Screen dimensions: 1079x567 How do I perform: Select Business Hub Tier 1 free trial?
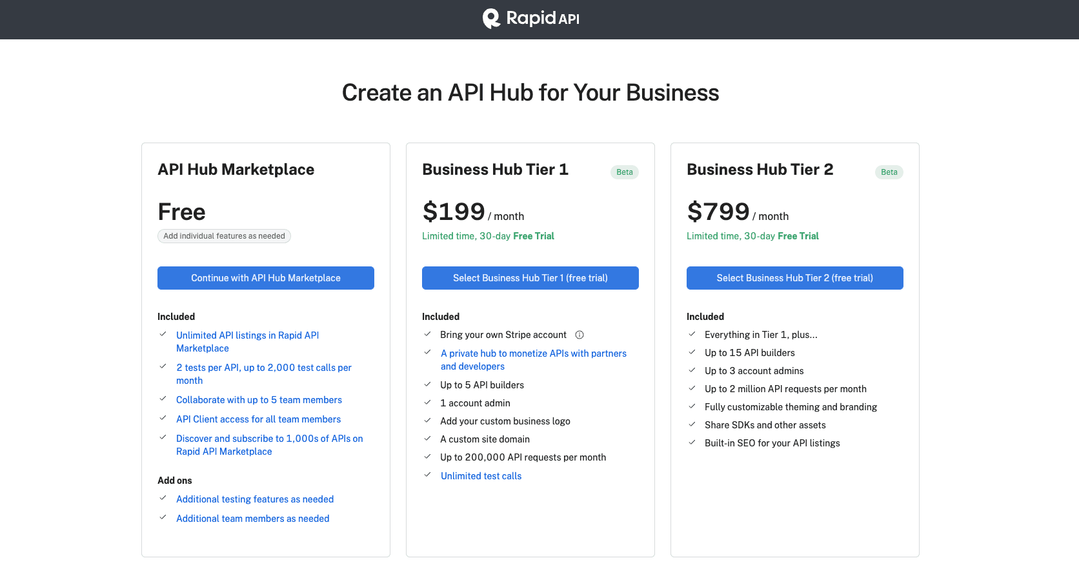[x=530, y=278]
